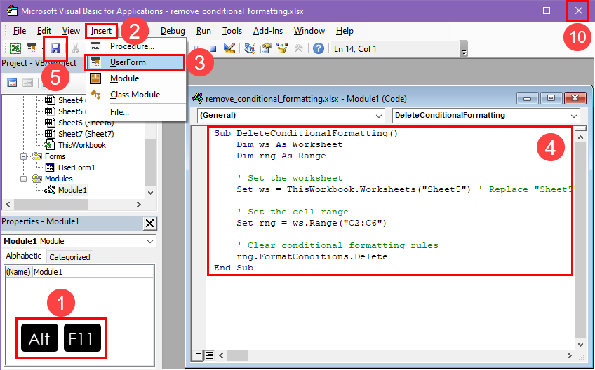595x370 pixels.
Task: Click the Toolbox hammer-wrench icon
Action: tap(299, 48)
